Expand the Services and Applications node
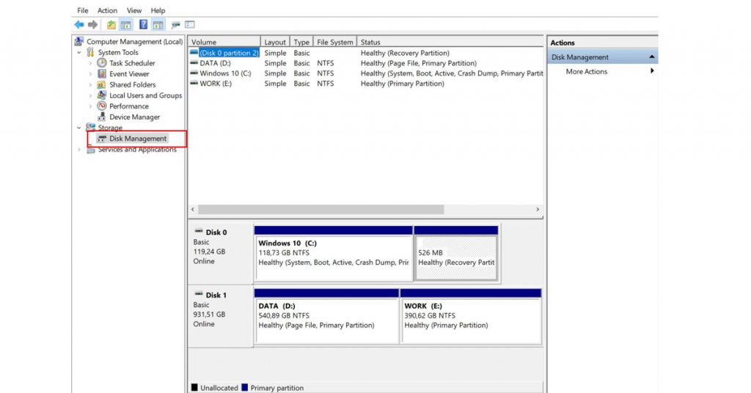Image resolution: width=751 pixels, height=393 pixels. 79,150
